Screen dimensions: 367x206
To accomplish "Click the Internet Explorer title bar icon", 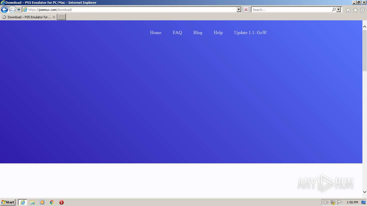I will pyautogui.click(x=3, y=3).
